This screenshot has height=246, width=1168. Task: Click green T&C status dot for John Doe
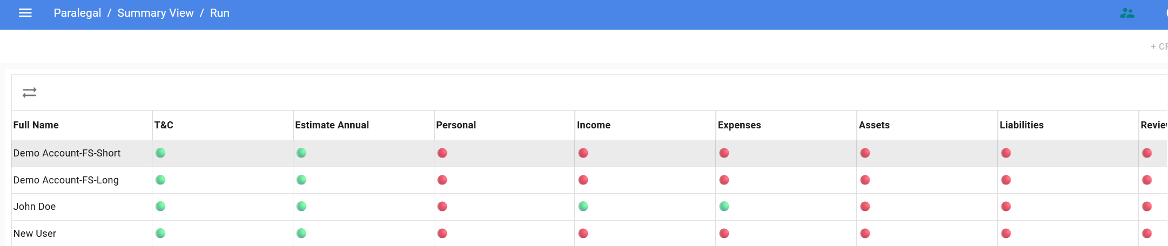[x=160, y=207]
